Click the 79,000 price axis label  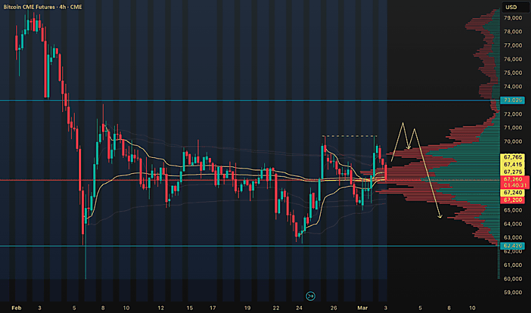tap(513, 17)
